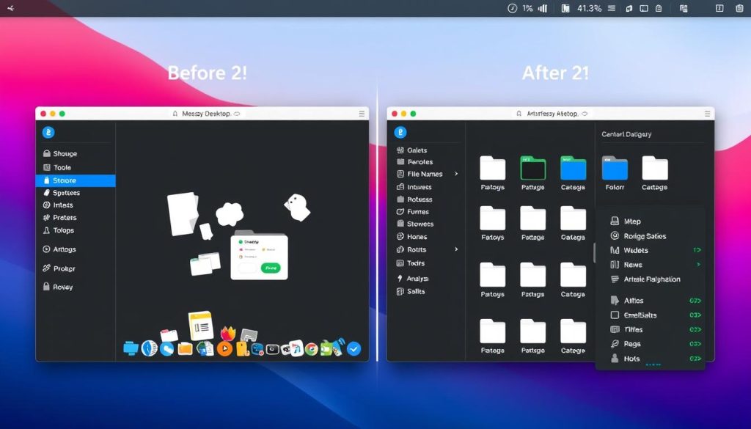Select the highlighted Staore sidebar item

(76, 180)
